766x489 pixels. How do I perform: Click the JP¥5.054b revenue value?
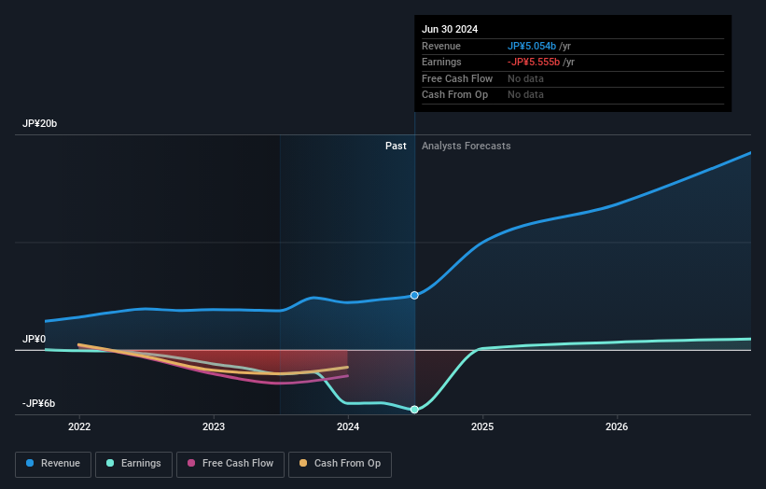[x=532, y=46]
